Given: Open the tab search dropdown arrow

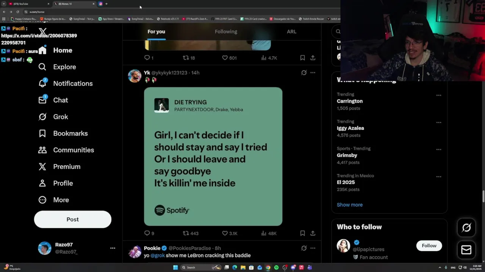Looking at the screenshot, I should (x=4, y=4).
